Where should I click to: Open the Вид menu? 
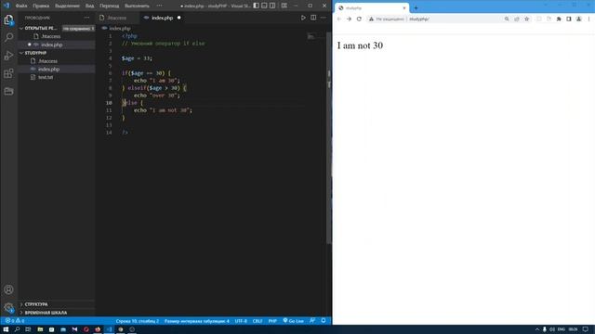89,6
